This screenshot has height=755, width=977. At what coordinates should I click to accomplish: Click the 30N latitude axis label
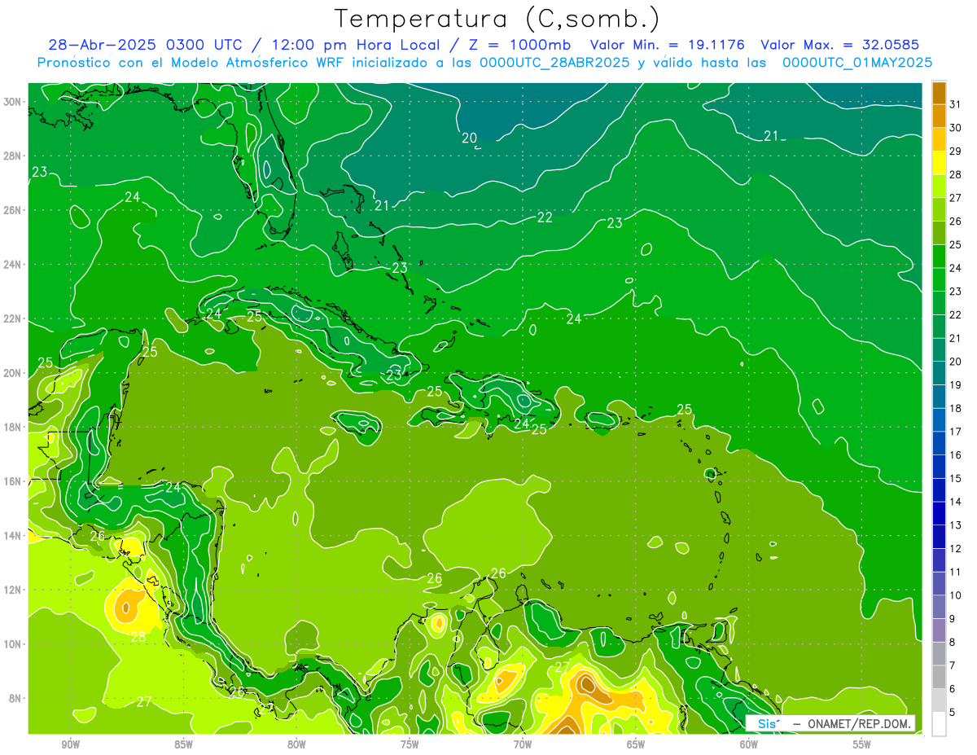pos(13,102)
